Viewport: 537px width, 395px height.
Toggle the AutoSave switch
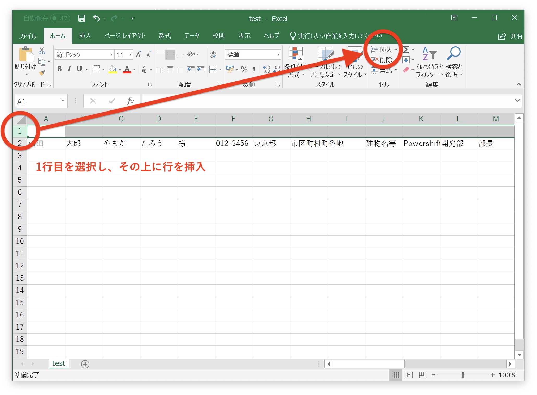click(x=60, y=18)
